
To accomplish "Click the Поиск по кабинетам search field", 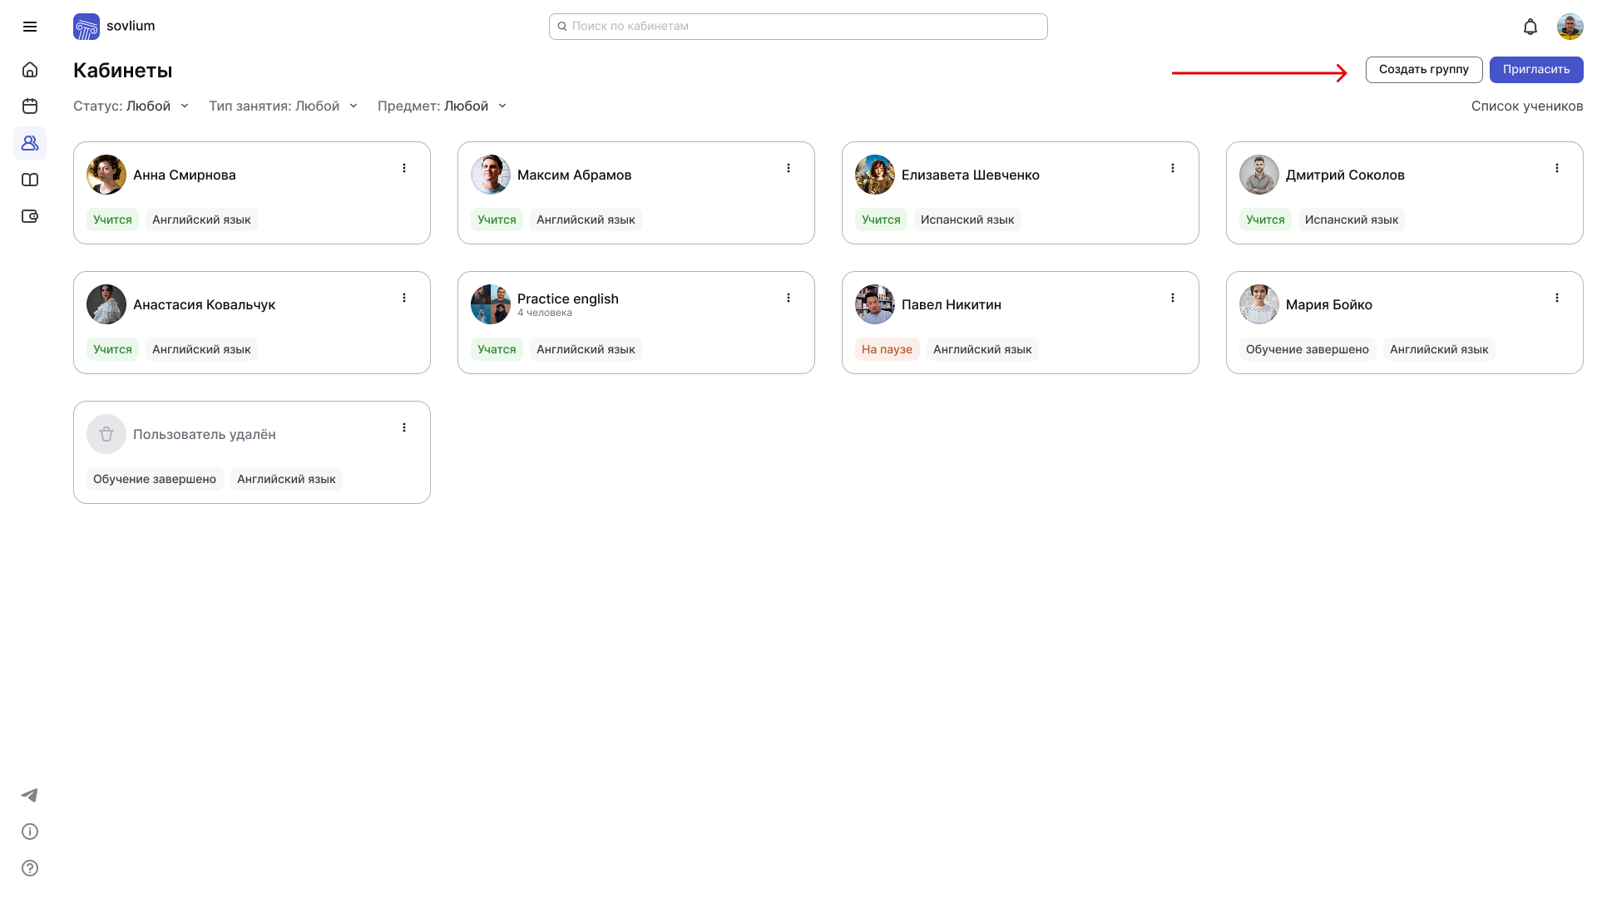I will 798,27.
